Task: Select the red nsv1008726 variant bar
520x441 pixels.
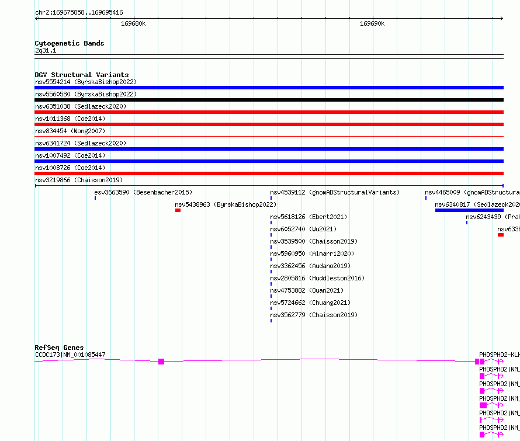Action: [x=269, y=173]
